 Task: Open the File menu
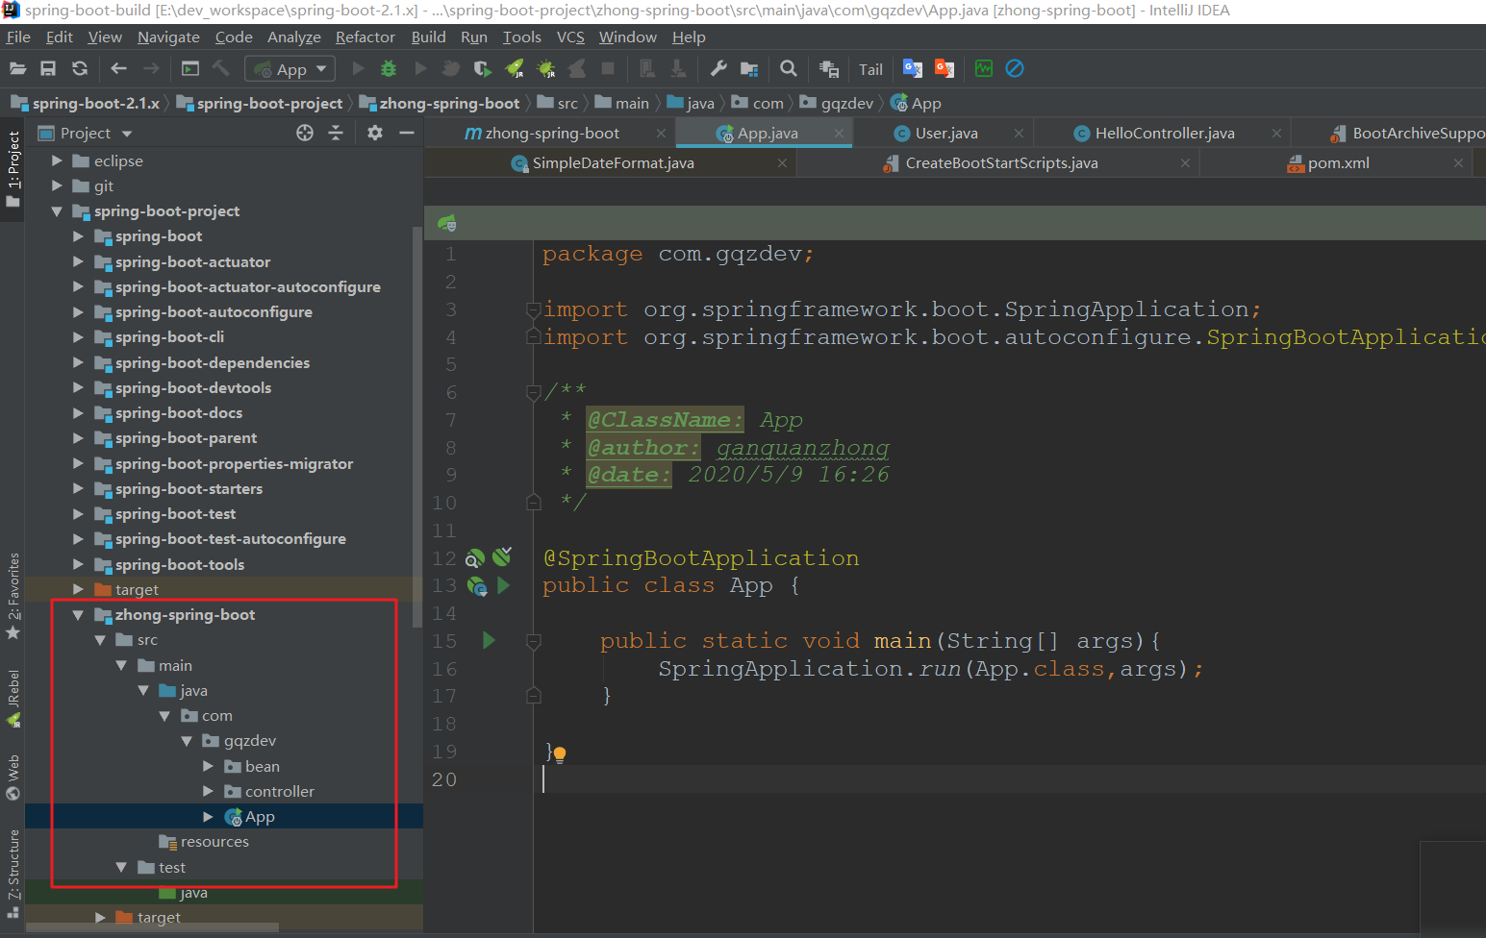pyautogui.click(x=18, y=37)
